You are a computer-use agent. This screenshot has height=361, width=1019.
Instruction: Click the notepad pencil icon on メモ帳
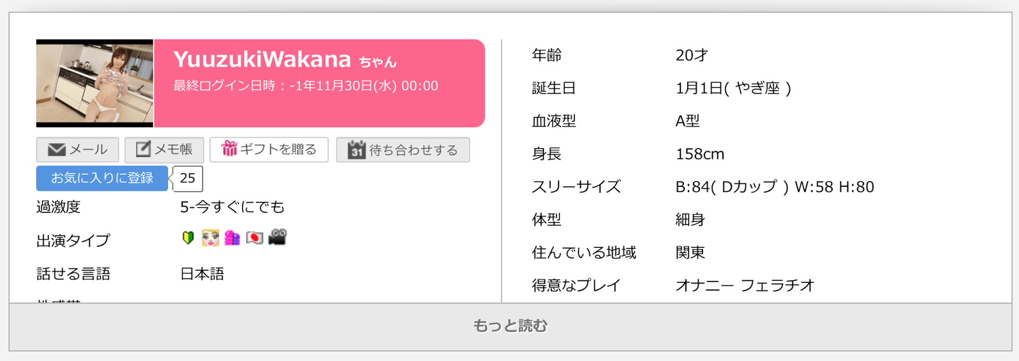pyautogui.click(x=144, y=149)
